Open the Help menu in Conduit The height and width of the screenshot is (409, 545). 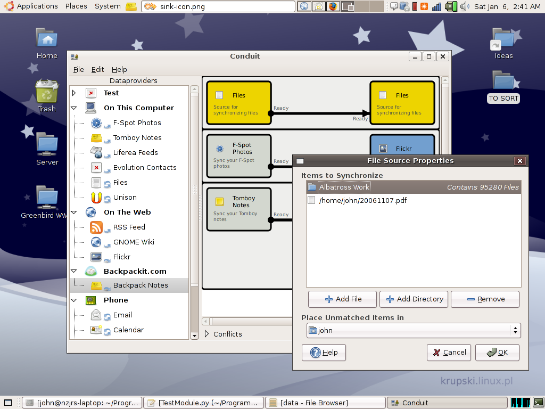tap(119, 70)
